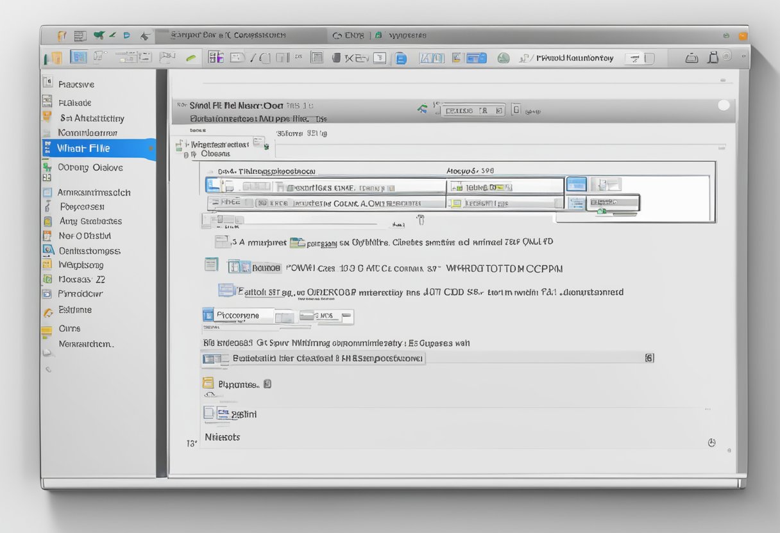780x533 pixels.
Task: Click the Beitetaild bar text button
Action: coord(327,359)
